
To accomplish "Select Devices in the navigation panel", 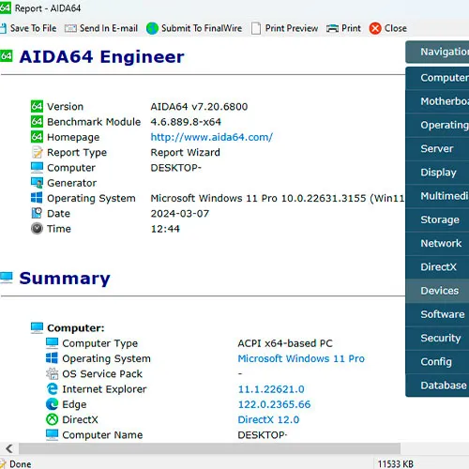I will pos(437,291).
